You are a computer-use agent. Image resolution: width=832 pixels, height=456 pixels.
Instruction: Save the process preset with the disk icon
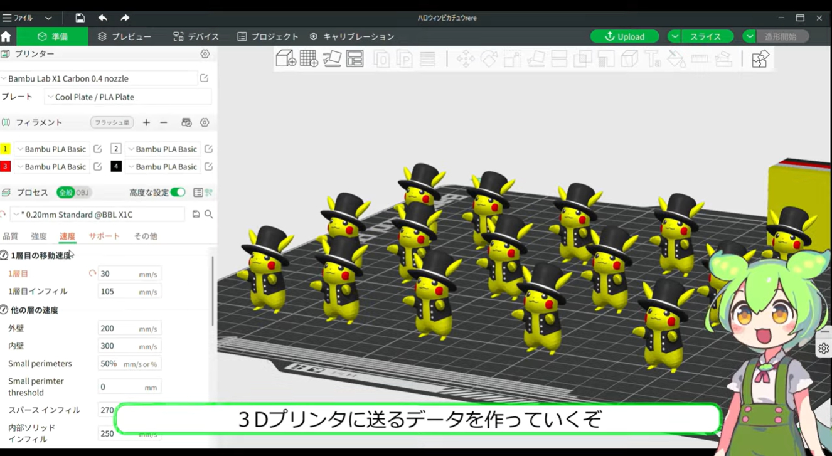196,215
